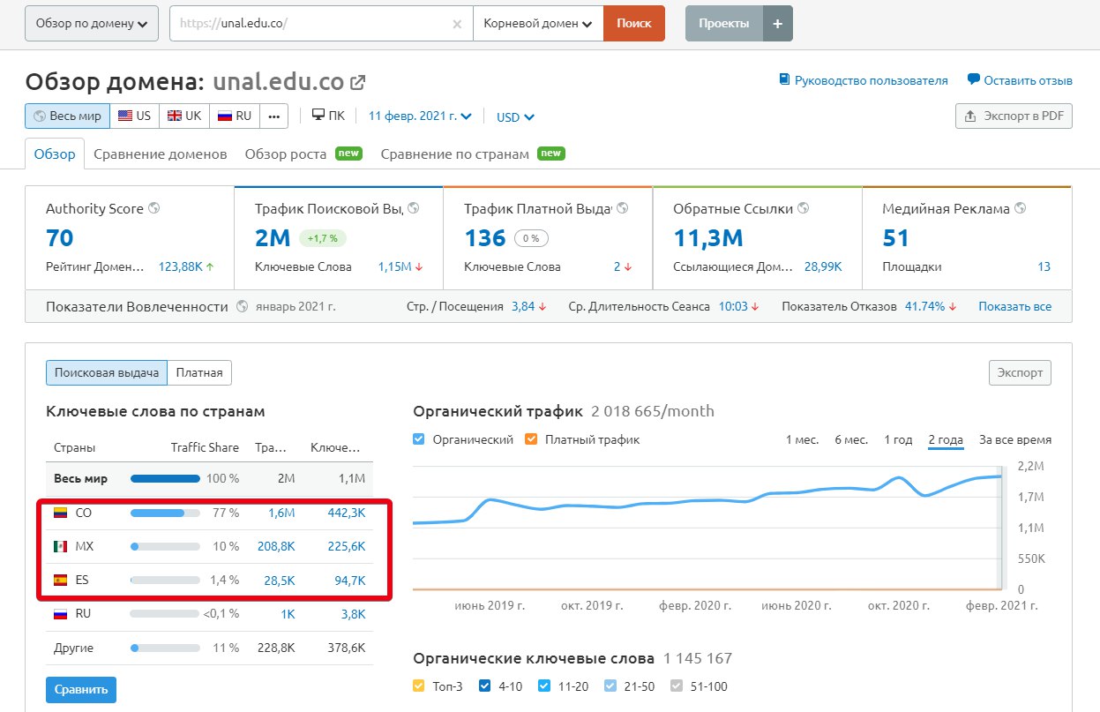Select the US database button
The width and height of the screenshot is (1100, 712).
click(135, 116)
